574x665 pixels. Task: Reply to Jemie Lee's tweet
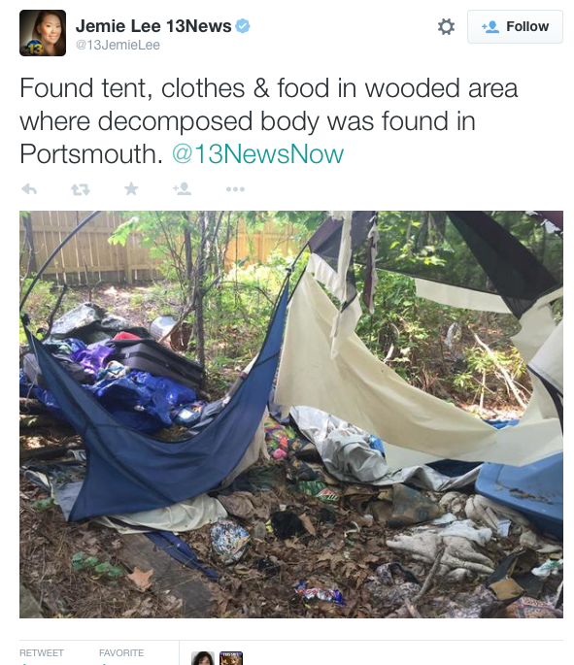pos(29,189)
